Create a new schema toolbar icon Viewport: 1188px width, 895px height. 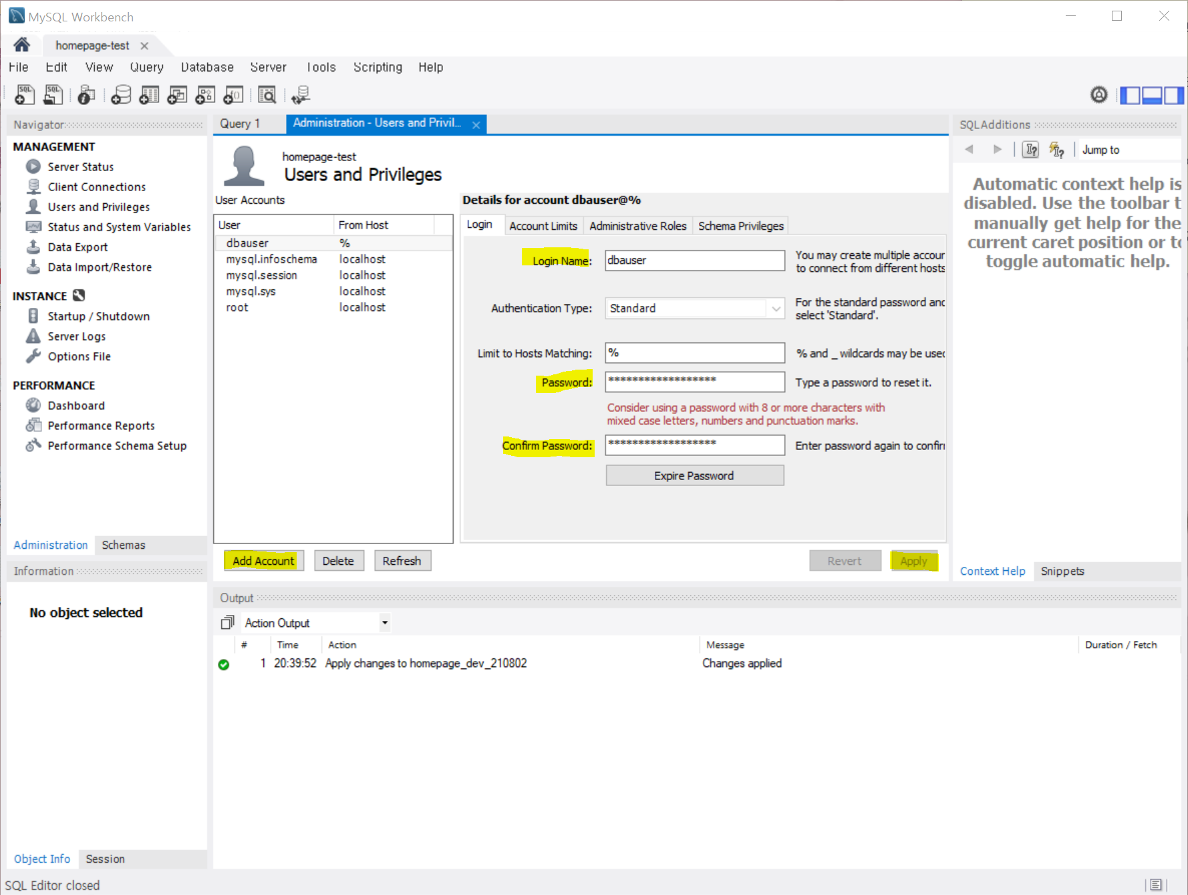tap(121, 95)
